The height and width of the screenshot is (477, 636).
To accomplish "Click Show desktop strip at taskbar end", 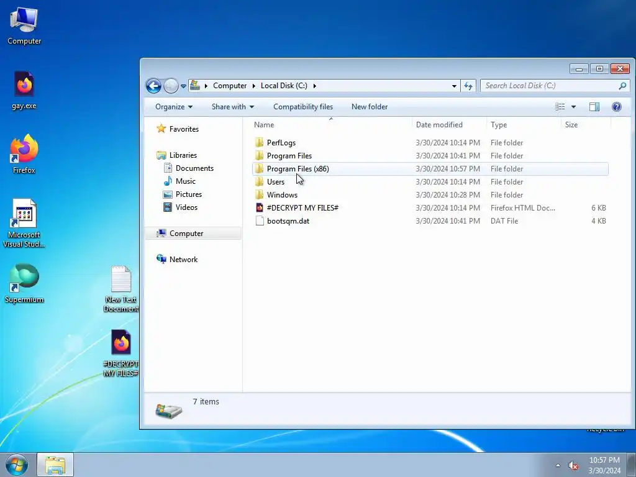I will (x=632, y=465).
